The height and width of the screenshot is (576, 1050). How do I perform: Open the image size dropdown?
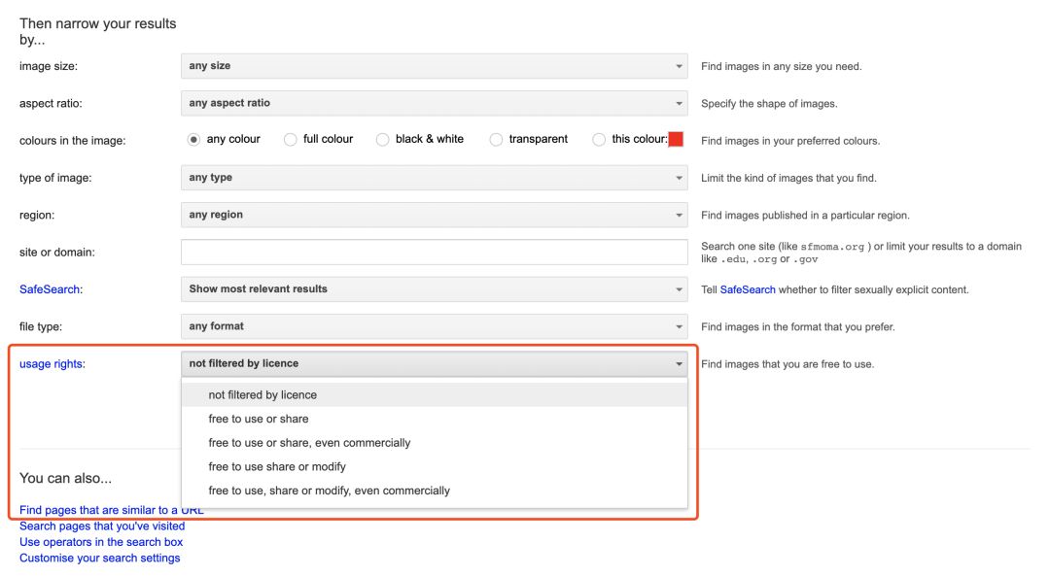point(434,66)
